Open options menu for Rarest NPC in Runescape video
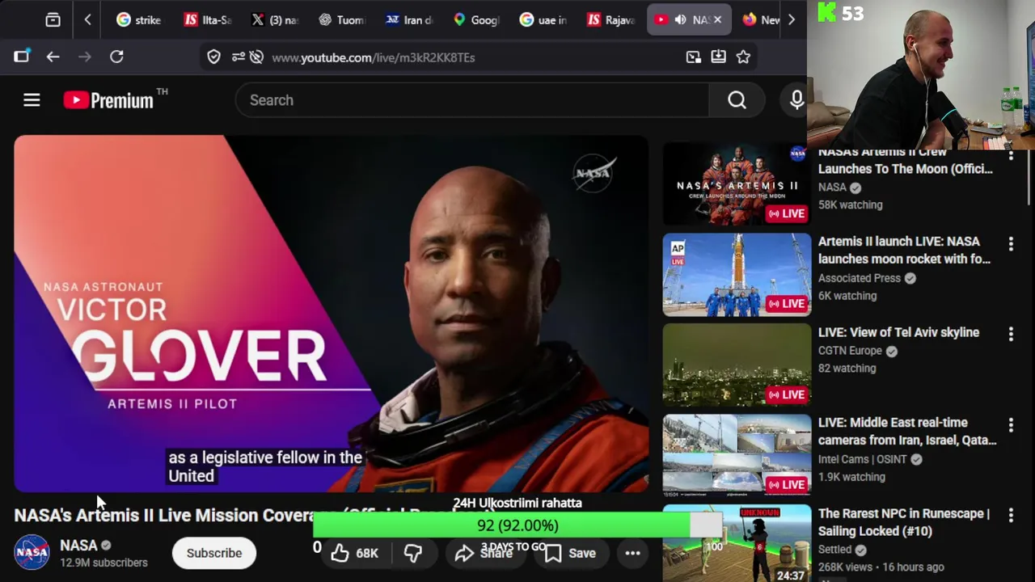The width and height of the screenshot is (1035, 582). pyautogui.click(x=1011, y=515)
